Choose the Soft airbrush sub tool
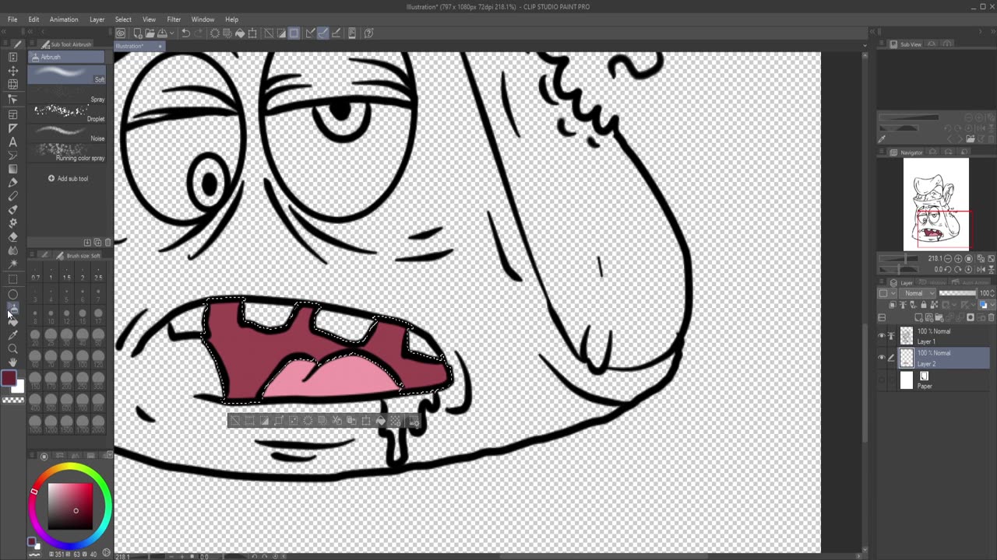The width and height of the screenshot is (997, 560). [66, 75]
